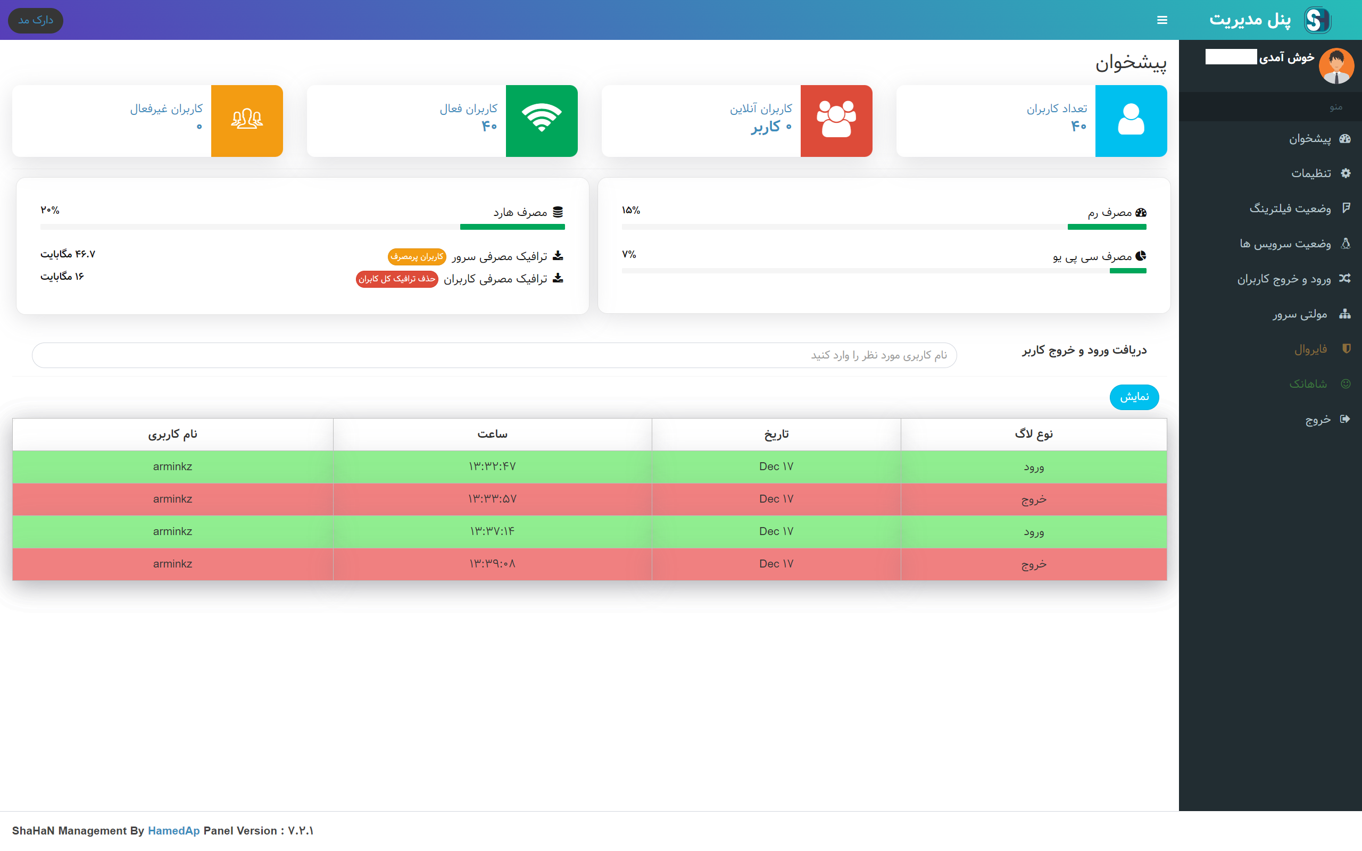Click the orange inactive users icon
Viewport: 1362px width, 851px height.
click(x=246, y=120)
